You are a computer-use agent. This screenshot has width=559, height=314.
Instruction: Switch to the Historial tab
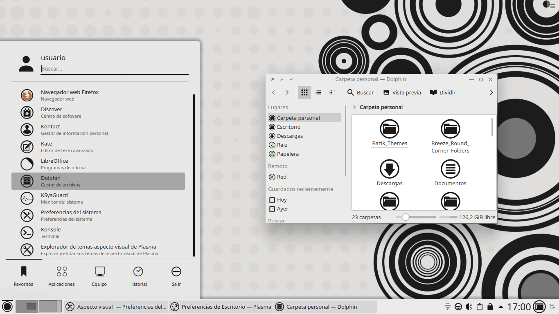138,276
